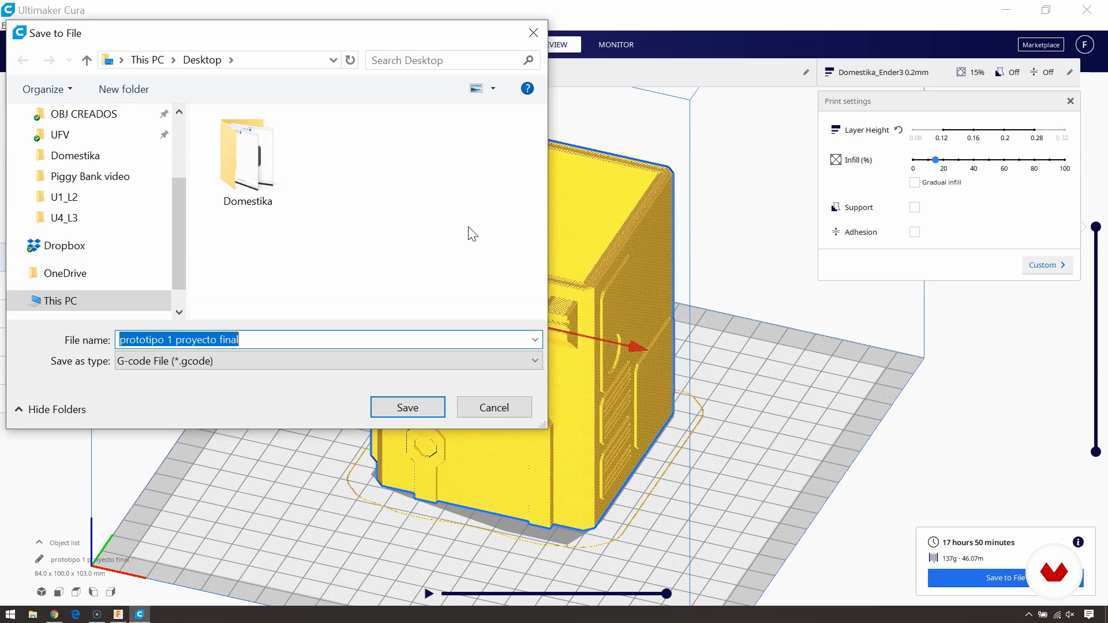Switch to the MONITOR tab

coord(616,44)
